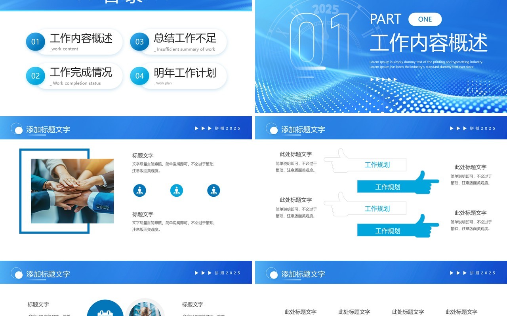
Task: Click the five white arrows below Lorem text
Action: 384,79
